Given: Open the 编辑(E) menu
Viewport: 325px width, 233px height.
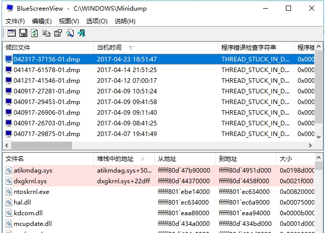Looking at the screenshot, I should click(42, 21).
